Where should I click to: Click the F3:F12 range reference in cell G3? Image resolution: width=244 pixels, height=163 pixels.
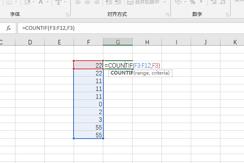pyautogui.click(x=142, y=66)
